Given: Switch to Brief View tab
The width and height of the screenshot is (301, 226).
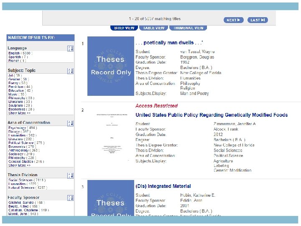Looking at the screenshot, I should click(x=124, y=28).
